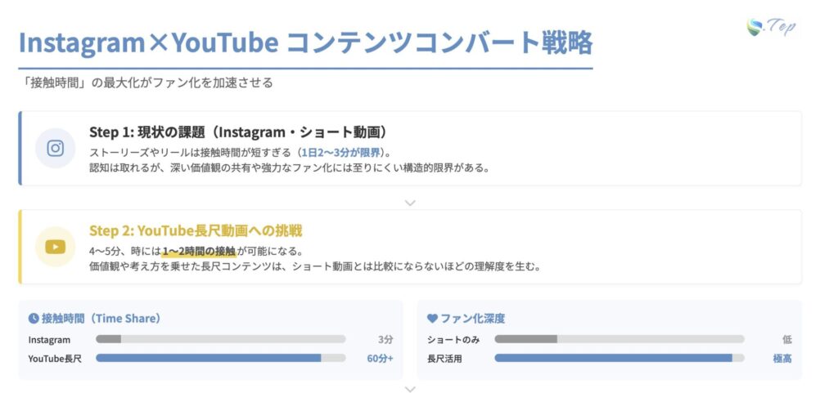Click the Step 1: 現状の課題 heading

click(x=237, y=132)
